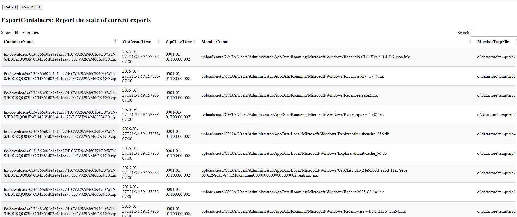Click the UsrClass.dat regtrans-ms member row

point(305,173)
